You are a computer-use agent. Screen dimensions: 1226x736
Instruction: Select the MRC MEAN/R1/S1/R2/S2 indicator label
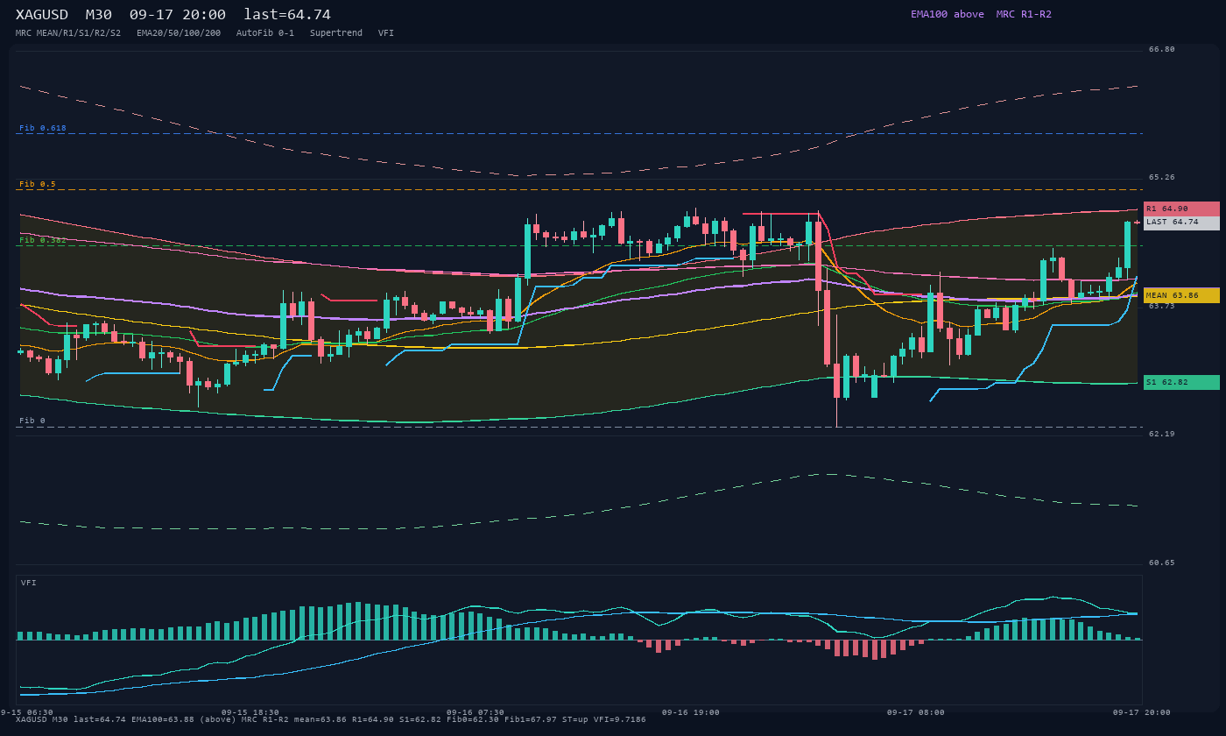pyautogui.click(x=68, y=33)
